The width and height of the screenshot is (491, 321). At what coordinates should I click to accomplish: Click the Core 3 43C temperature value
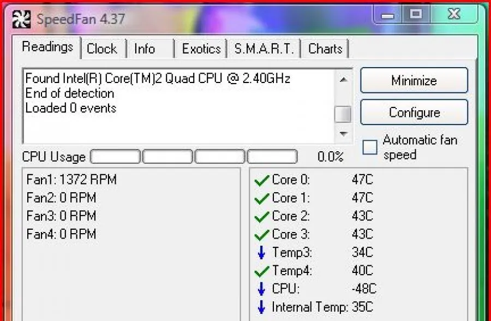pyautogui.click(x=362, y=235)
